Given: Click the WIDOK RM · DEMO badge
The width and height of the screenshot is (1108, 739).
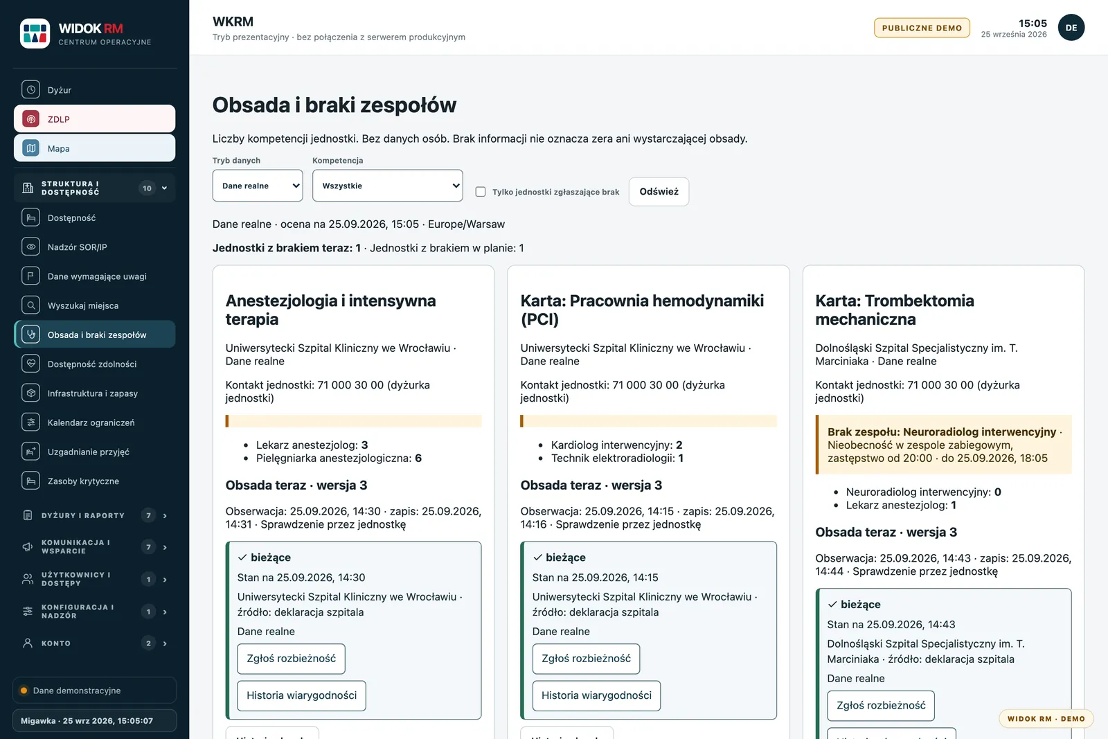Looking at the screenshot, I should (x=1046, y=719).
